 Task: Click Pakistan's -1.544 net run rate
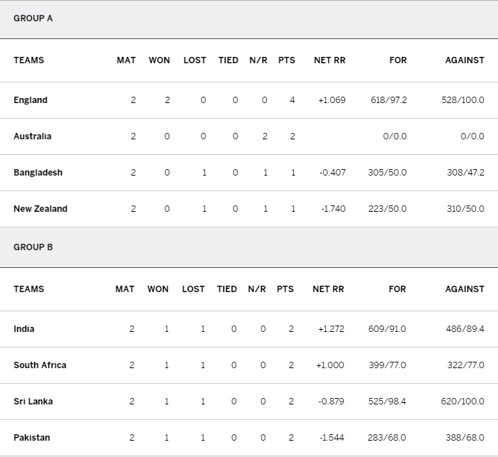coord(330,438)
